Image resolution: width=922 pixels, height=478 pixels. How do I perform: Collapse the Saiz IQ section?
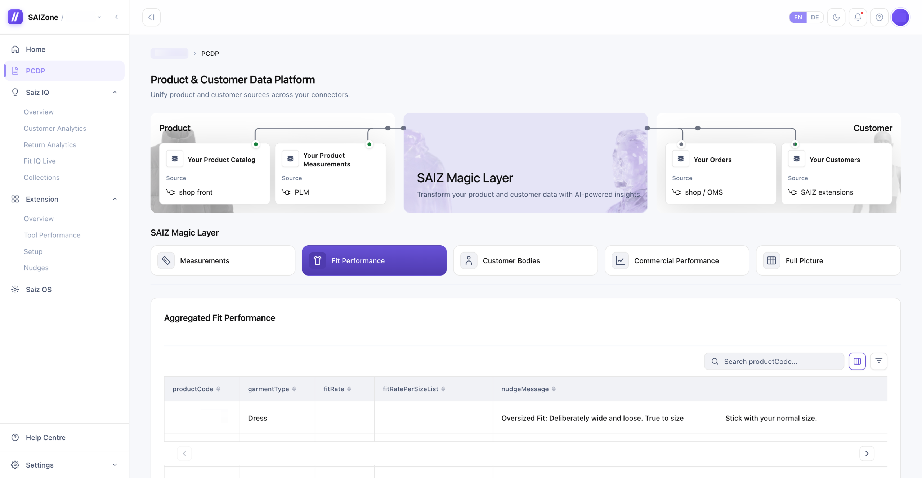pyautogui.click(x=115, y=92)
